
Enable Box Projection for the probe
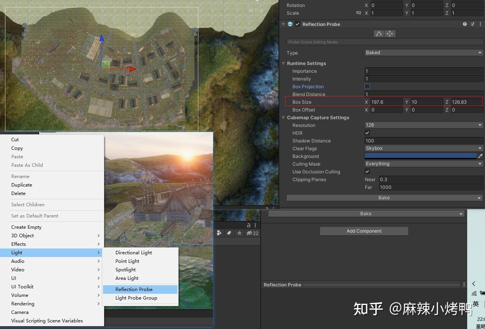[x=367, y=86]
